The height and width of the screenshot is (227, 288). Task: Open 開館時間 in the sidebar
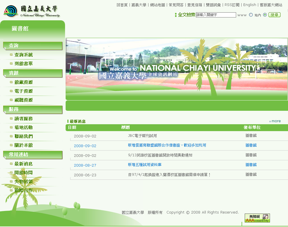tap(23, 173)
